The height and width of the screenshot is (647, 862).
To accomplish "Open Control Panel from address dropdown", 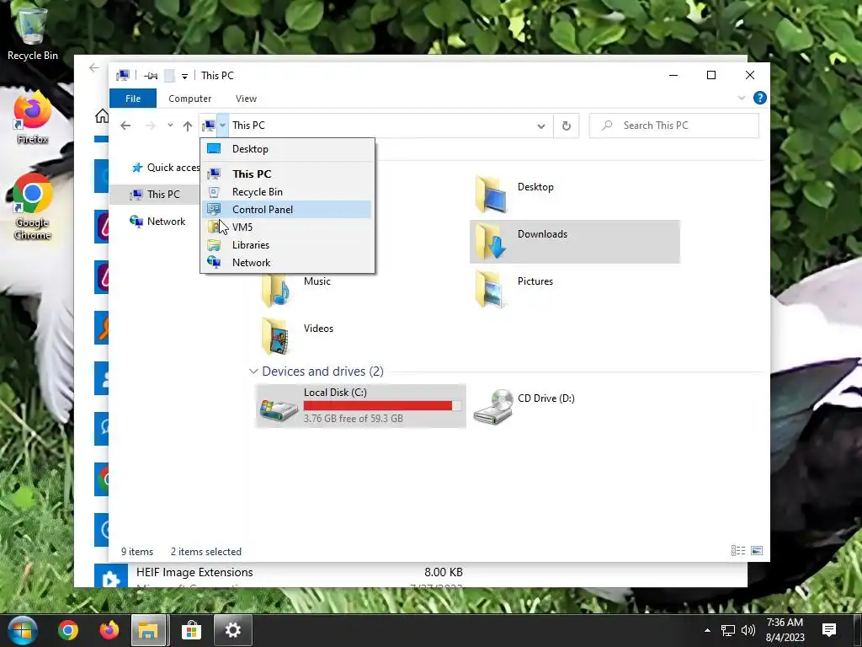I will coord(287,210).
